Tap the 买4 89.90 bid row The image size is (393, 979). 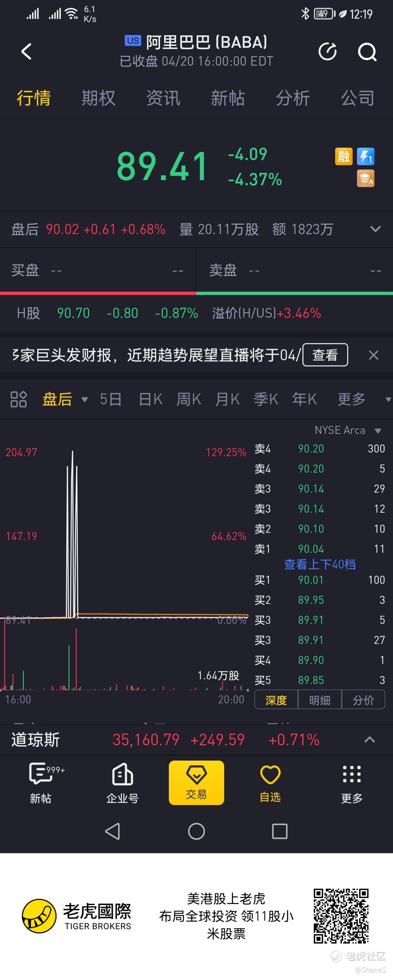coord(320,660)
